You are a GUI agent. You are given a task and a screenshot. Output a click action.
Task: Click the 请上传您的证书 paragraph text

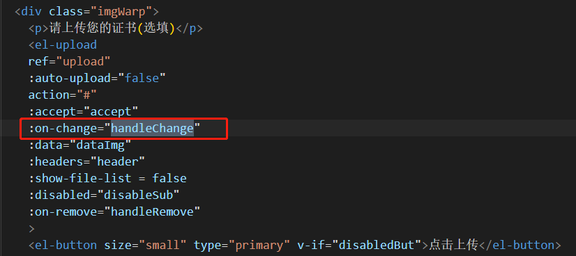(93, 29)
